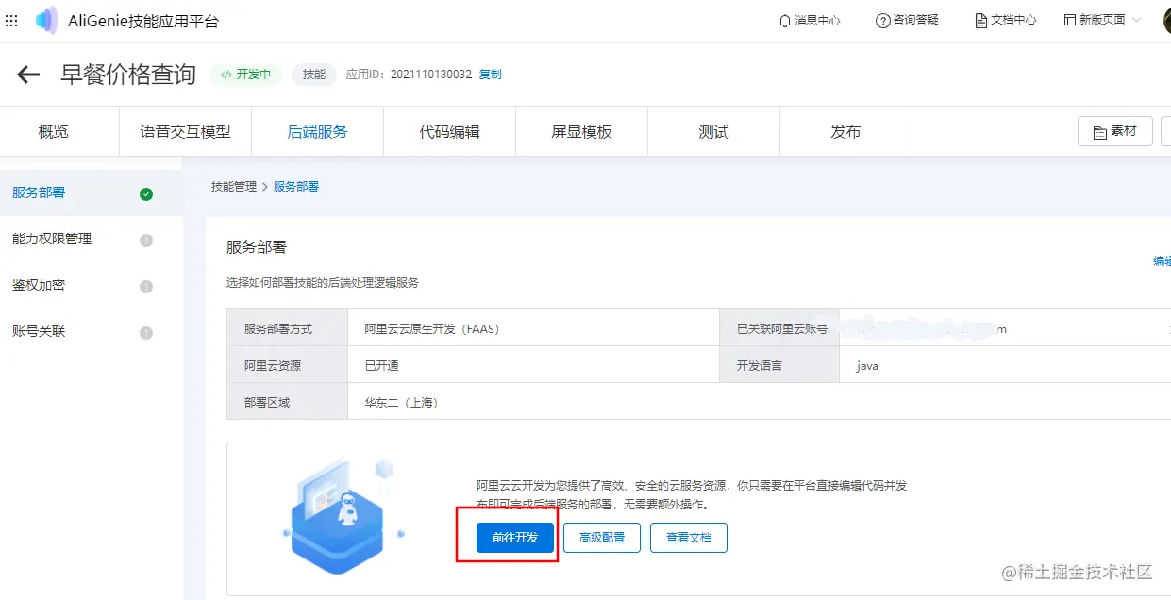
Task: Click 技能管理 in the breadcrumb
Action: click(234, 187)
